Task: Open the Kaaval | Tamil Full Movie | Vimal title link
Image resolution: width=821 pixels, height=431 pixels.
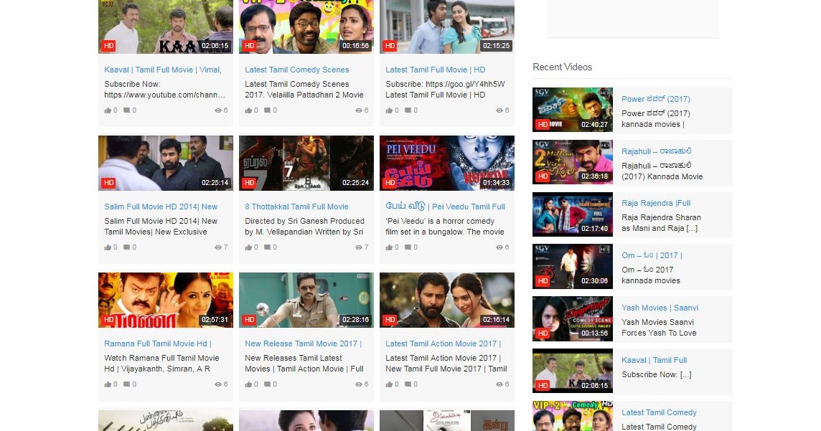Action: 163,70
